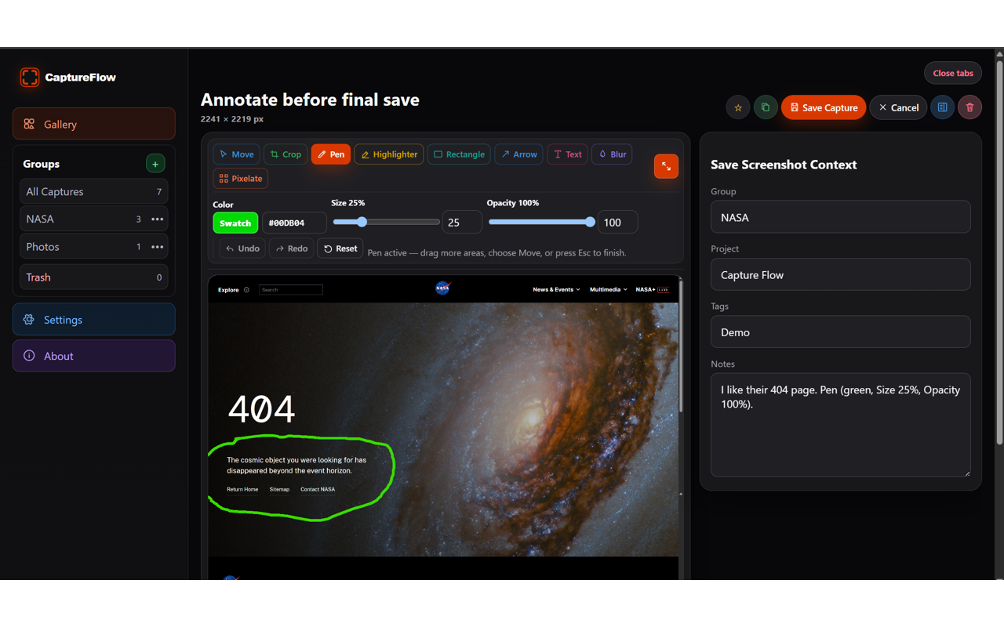The height and width of the screenshot is (627, 1004).
Task: Click the 404 heading in the screenshot preview
Action: click(261, 409)
